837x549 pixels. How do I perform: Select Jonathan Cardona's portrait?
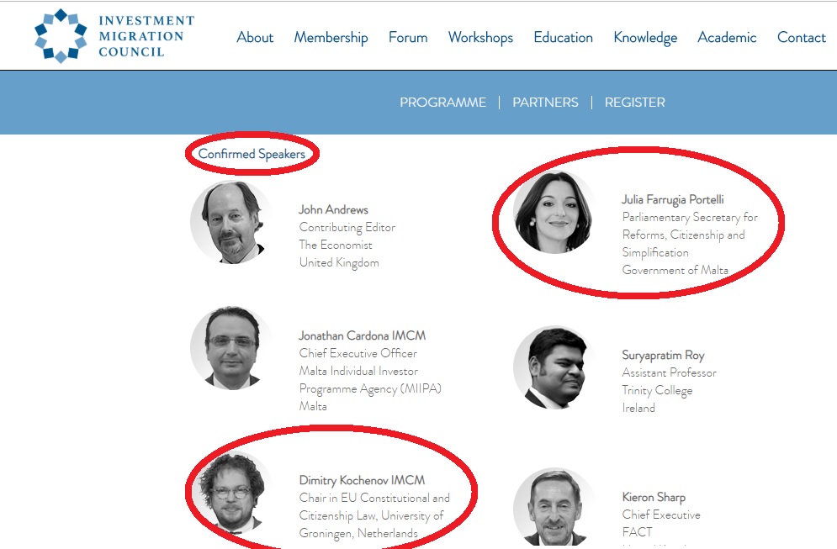[x=230, y=348]
